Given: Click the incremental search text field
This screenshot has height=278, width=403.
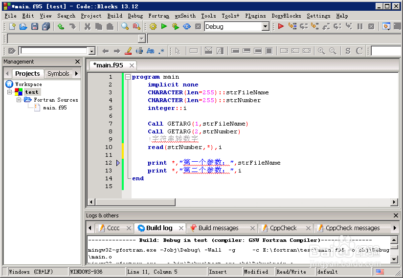Looking at the screenshot, I should click(x=54, y=51).
